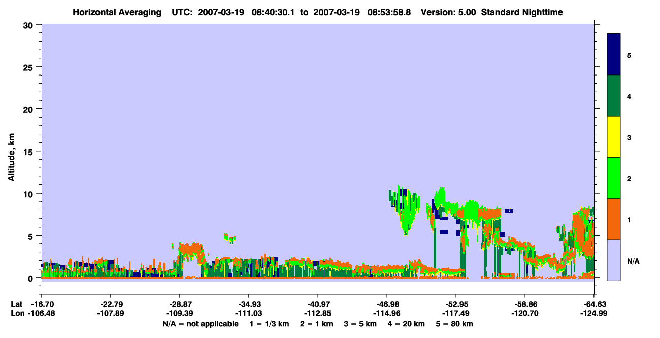Click the 'Lon' row label
660x338 pixels.
[17, 313]
